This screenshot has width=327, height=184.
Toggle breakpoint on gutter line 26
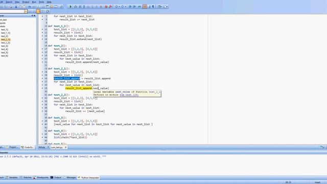pyautogui.click(x=42, y=78)
